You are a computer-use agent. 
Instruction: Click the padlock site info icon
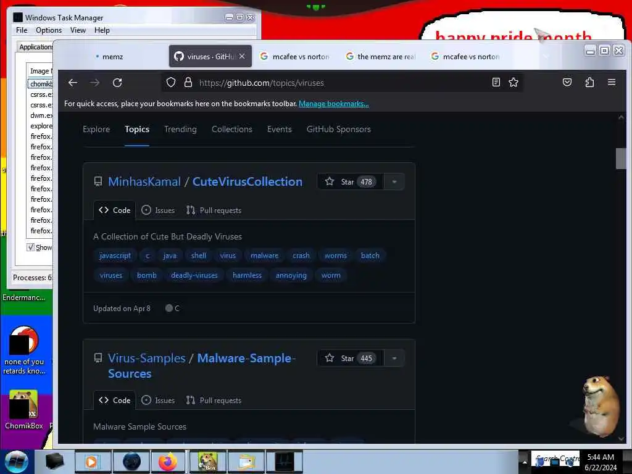(x=188, y=83)
